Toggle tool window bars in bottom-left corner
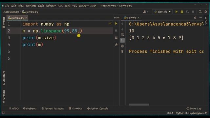This screenshot has width=210, height=118. (3, 113)
